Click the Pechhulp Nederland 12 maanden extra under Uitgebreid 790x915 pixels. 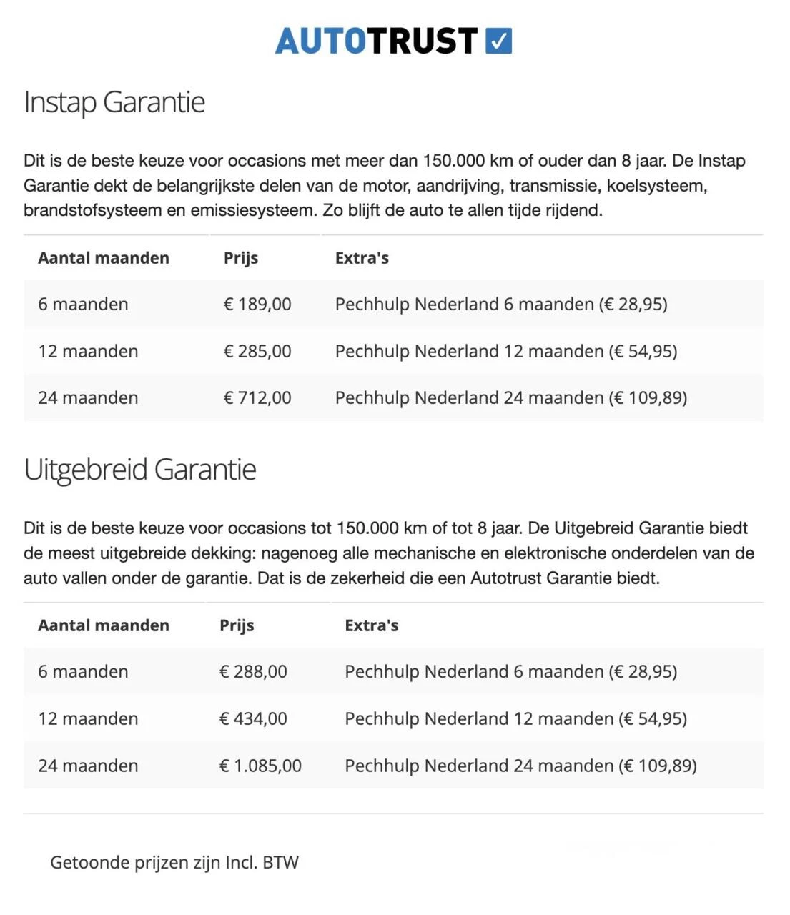[x=515, y=718]
